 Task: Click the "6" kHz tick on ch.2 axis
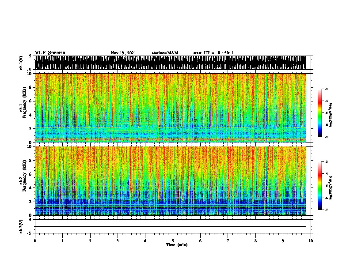pyautogui.click(x=31, y=174)
